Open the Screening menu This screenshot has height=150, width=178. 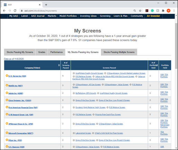[105, 16]
